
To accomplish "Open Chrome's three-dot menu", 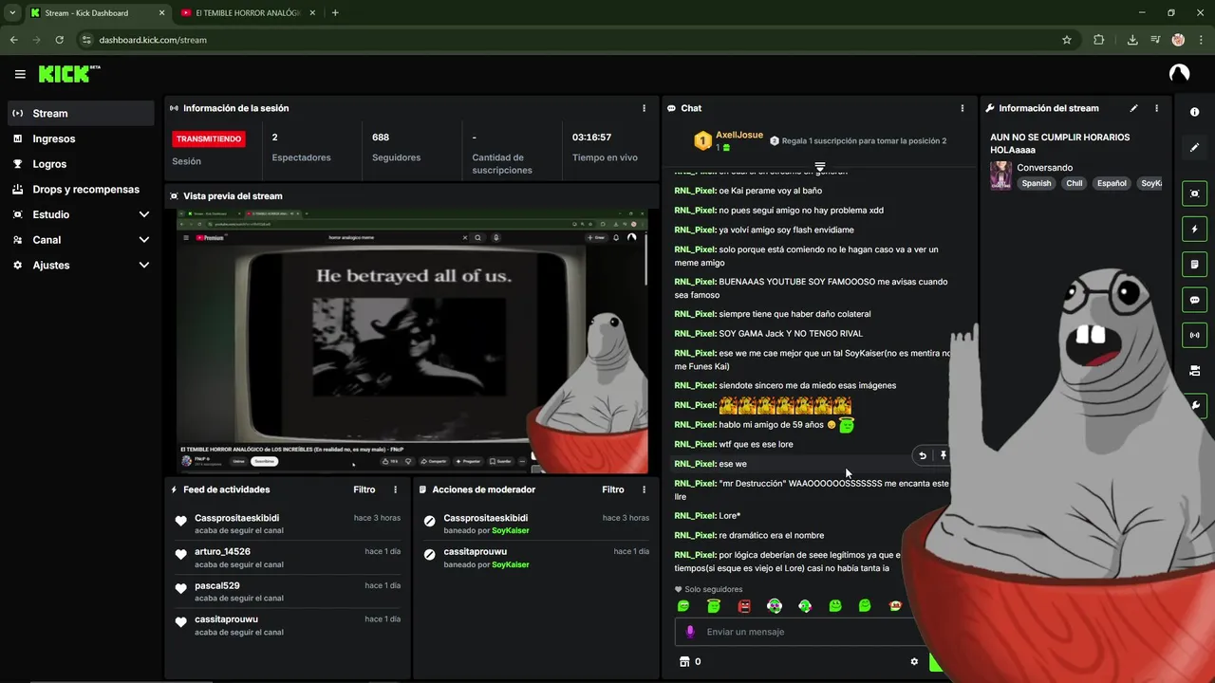I will coord(1203,40).
